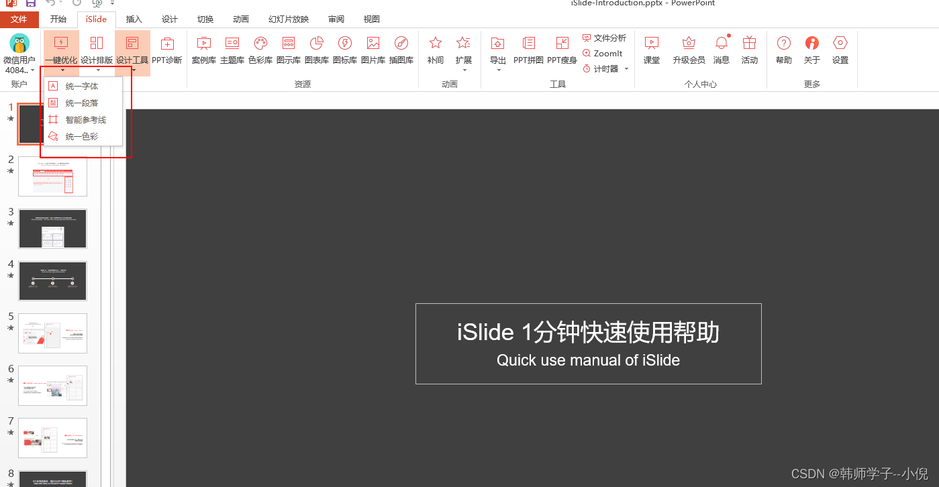Image resolution: width=939 pixels, height=487 pixels.
Task: Switch to the 设计 tab
Action: [170, 19]
